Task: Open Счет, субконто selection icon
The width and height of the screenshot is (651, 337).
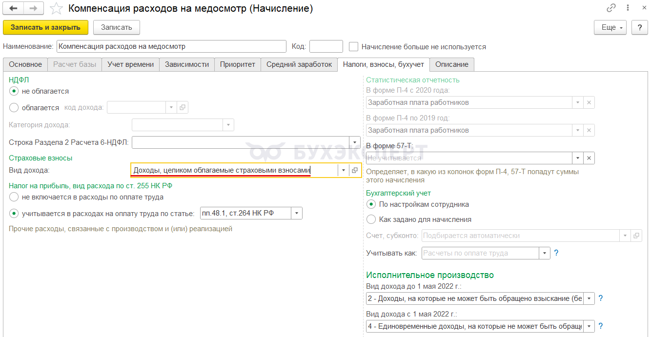Action: coord(636,236)
